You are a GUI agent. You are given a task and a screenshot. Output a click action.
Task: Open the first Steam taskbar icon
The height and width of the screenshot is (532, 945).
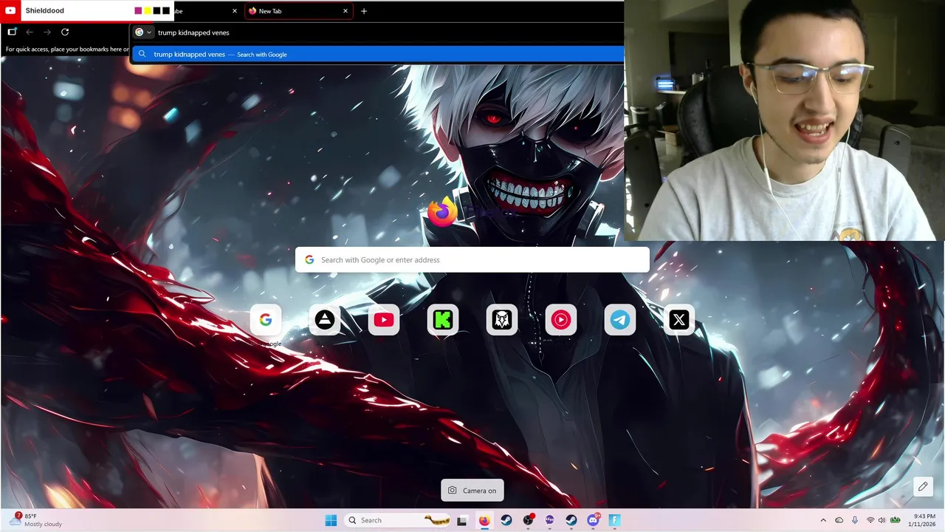[x=506, y=520]
